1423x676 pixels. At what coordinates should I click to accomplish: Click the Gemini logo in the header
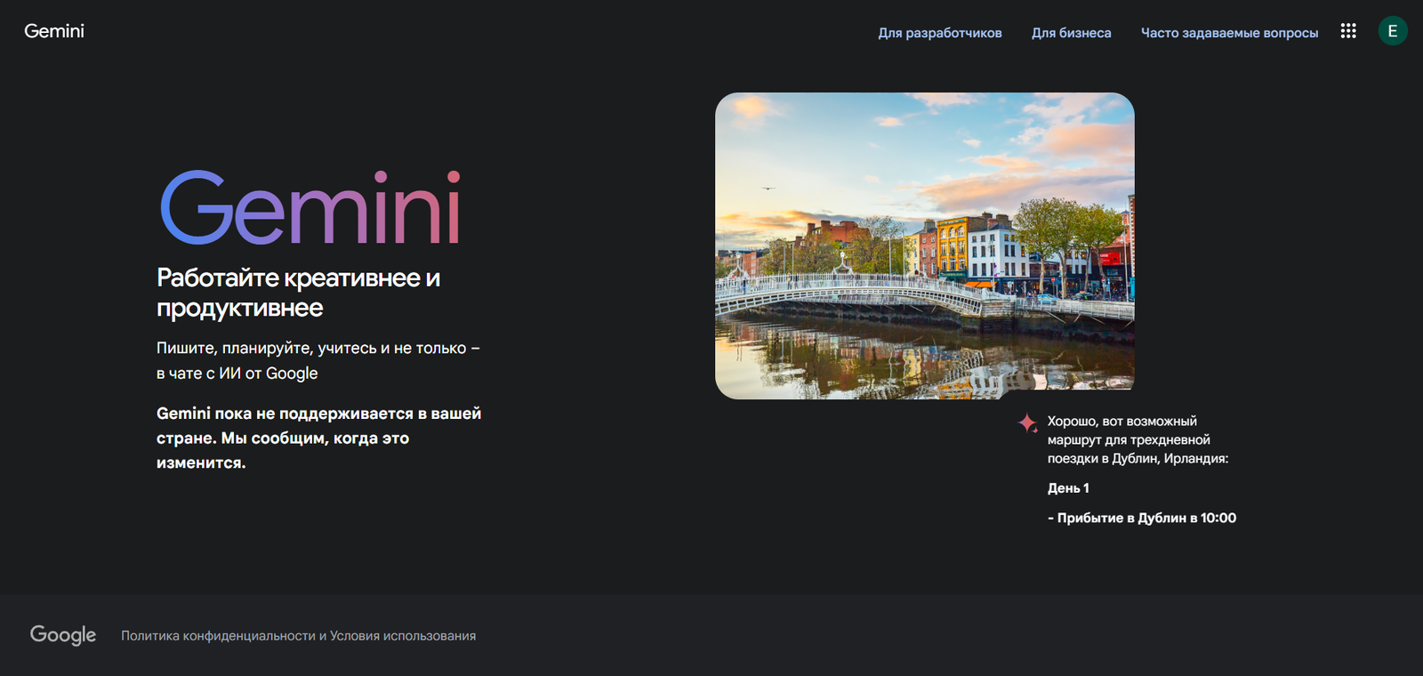click(x=54, y=31)
